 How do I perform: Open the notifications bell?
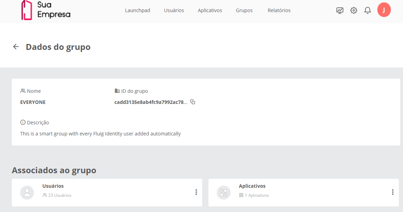tap(368, 10)
